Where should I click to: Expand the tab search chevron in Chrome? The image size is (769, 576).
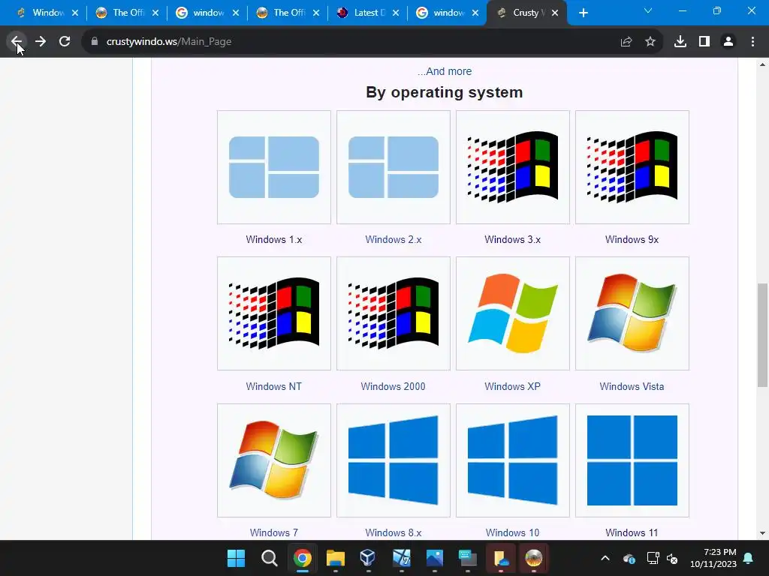point(648,10)
